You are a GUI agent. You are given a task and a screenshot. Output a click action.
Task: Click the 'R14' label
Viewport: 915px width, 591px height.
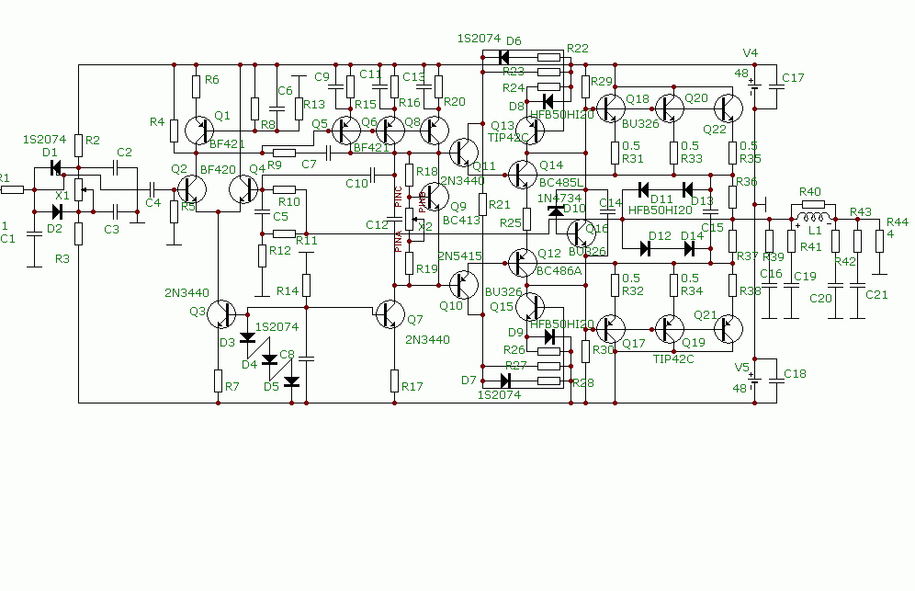[288, 290]
